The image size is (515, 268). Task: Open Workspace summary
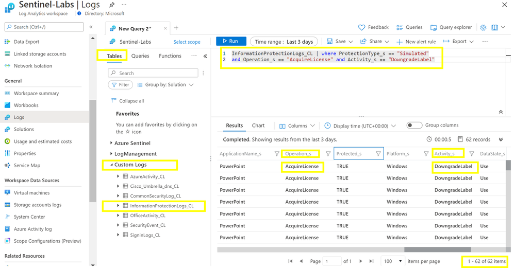pos(36,94)
